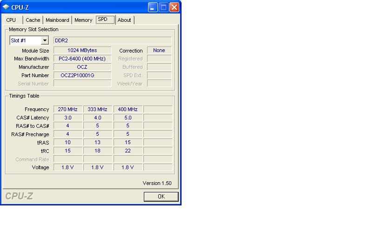
Task: Click the Max Bandwidth label
Action: (x=32, y=59)
